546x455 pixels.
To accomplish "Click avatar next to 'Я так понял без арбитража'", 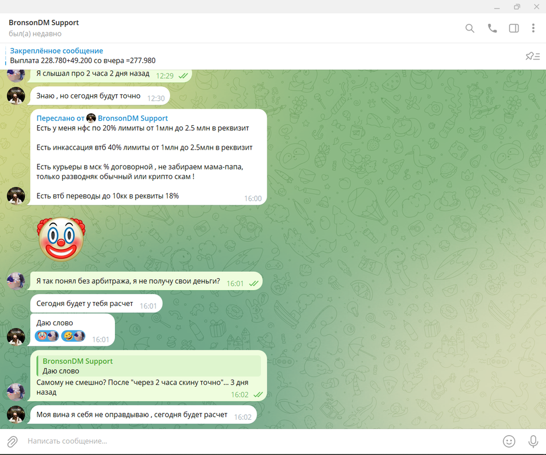I will pyautogui.click(x=16, y=281).
